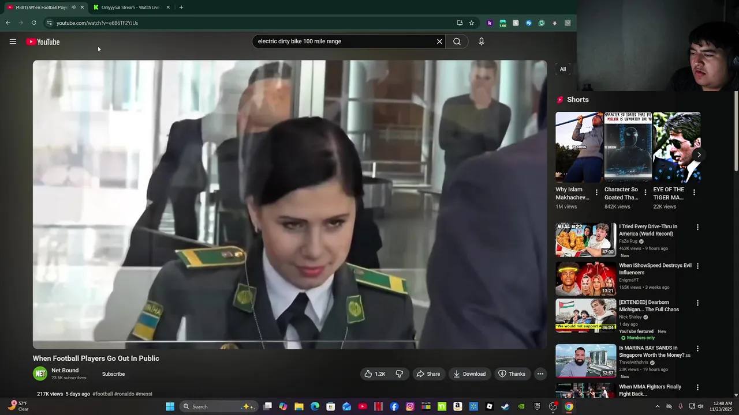This screenshot has height=415, width=739.
Task: Click the main video player
Action: 290,205
